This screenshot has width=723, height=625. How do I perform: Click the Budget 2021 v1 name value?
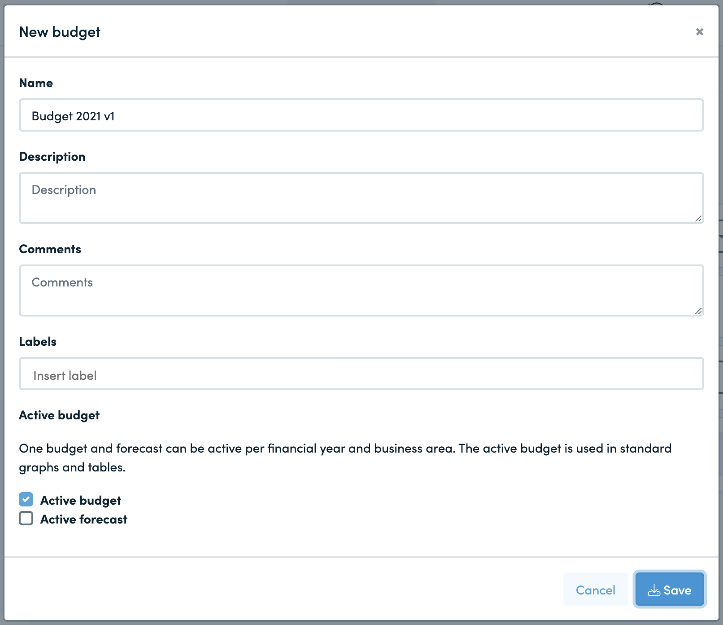[x=73, y=115]
